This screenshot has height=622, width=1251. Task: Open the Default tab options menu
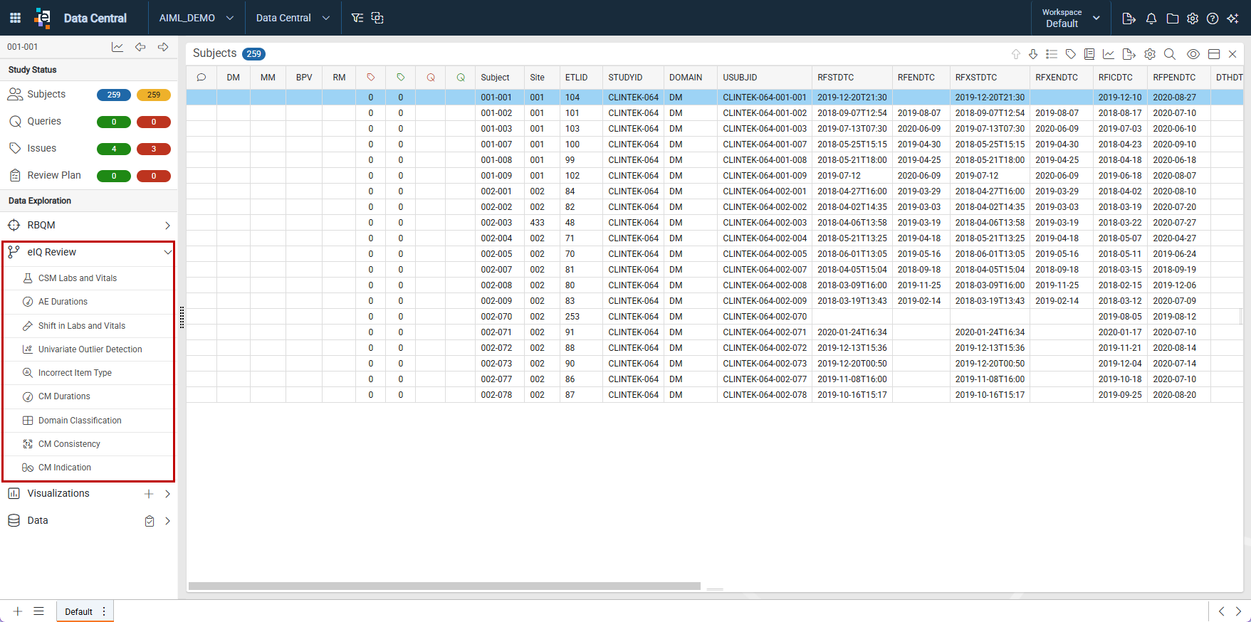tap(104, 611)
